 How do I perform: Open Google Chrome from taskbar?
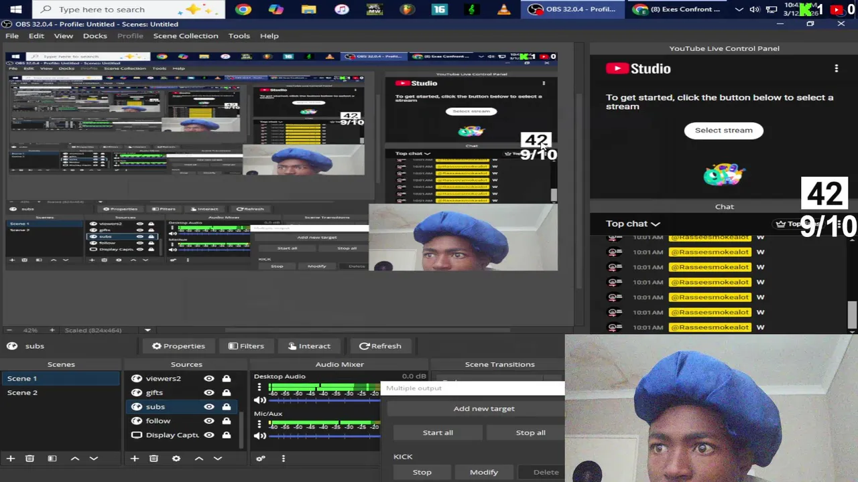(243, 9)
